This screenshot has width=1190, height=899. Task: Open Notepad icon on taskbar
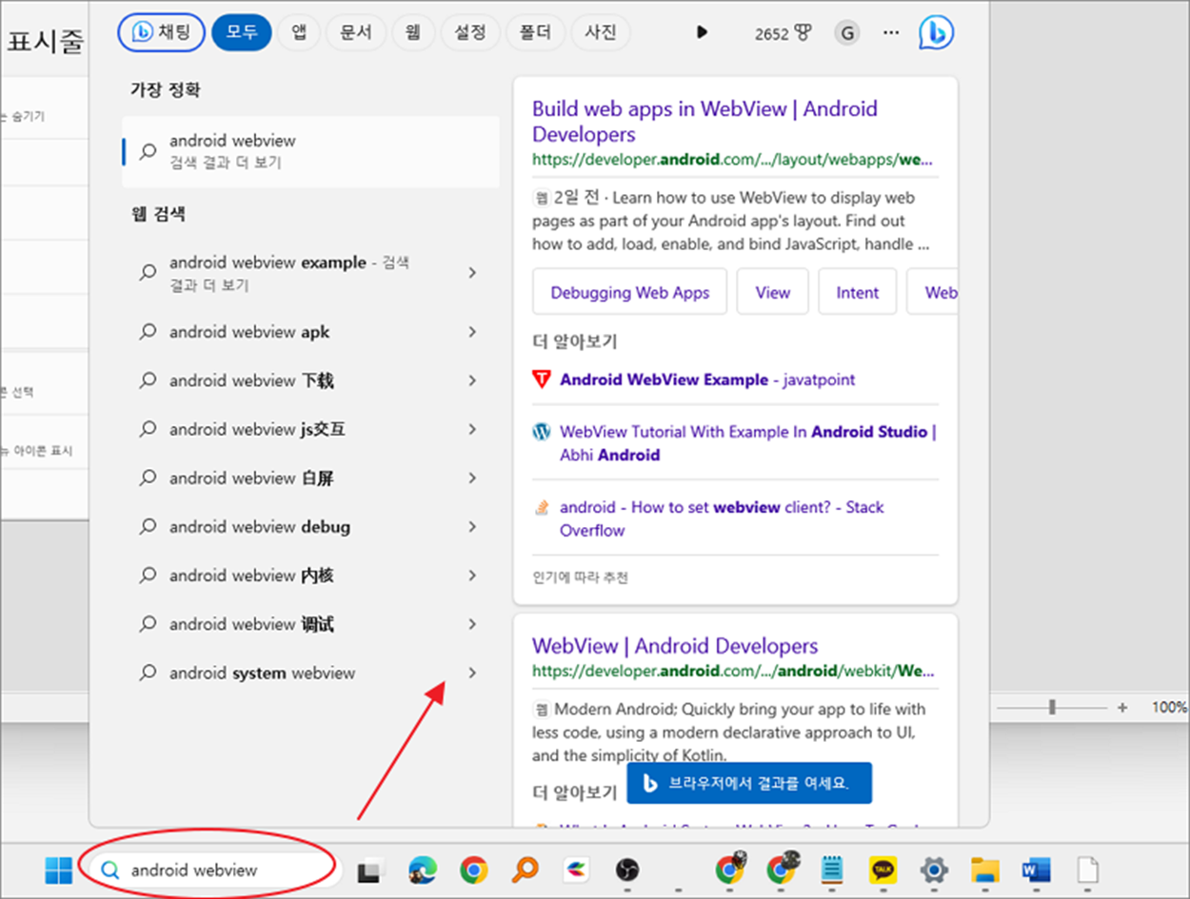pos(832,870)
